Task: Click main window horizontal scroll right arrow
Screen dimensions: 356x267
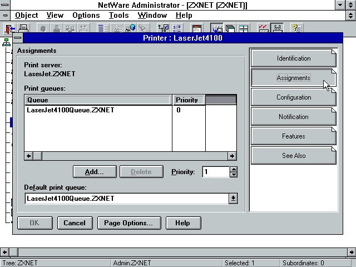Action: (x=352, y=252)
